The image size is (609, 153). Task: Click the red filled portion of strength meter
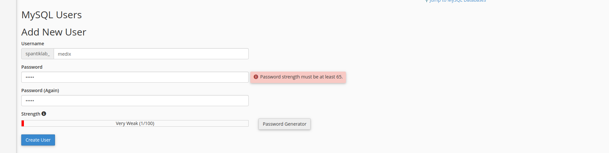(x=23, y=123)
